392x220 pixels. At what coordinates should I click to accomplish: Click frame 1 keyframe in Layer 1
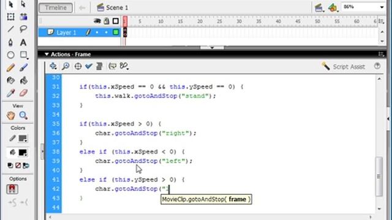click(125, 32)
